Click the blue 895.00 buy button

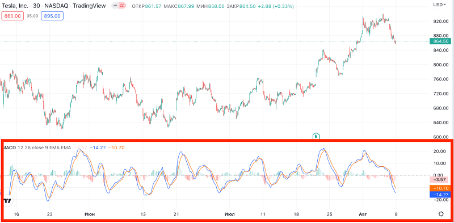(52, 16)
